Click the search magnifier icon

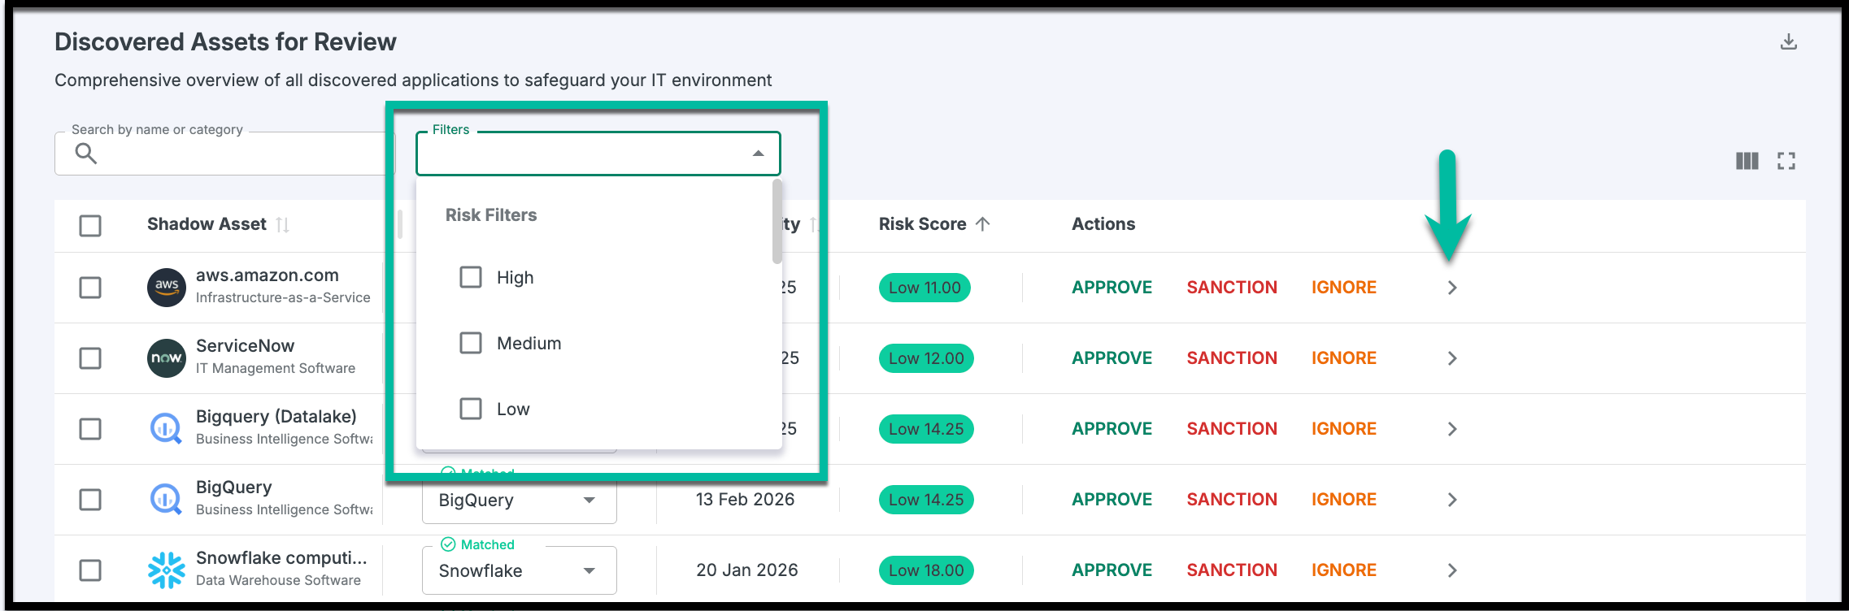coord(85,153)
